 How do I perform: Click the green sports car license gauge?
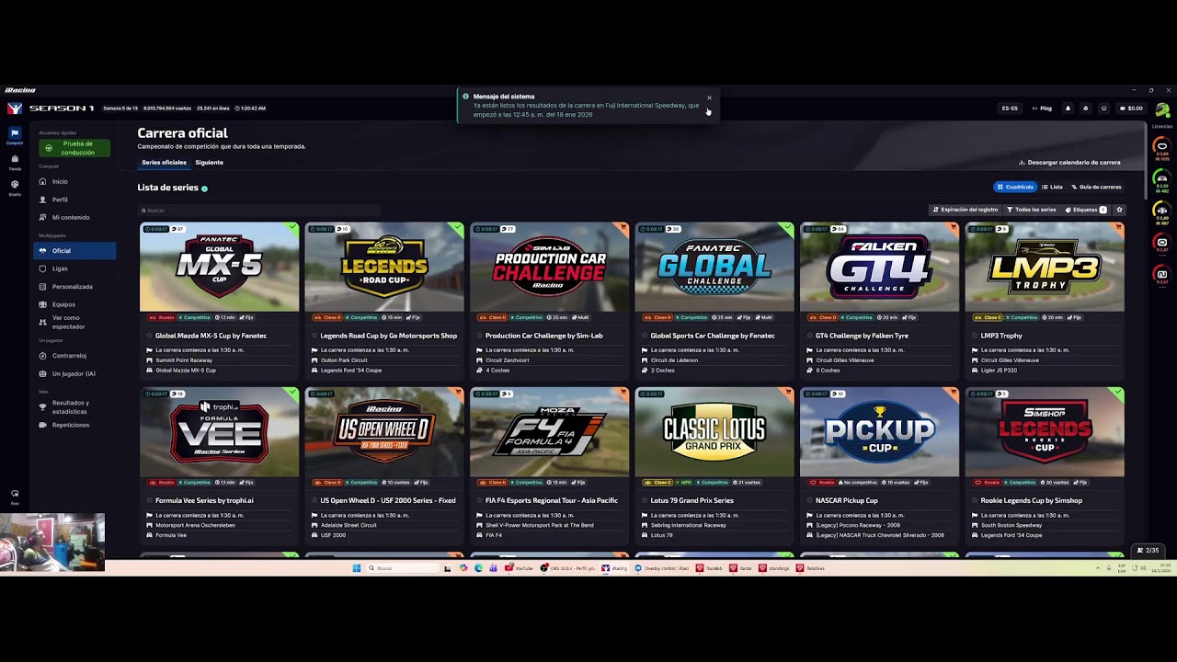coord(1161,180)
